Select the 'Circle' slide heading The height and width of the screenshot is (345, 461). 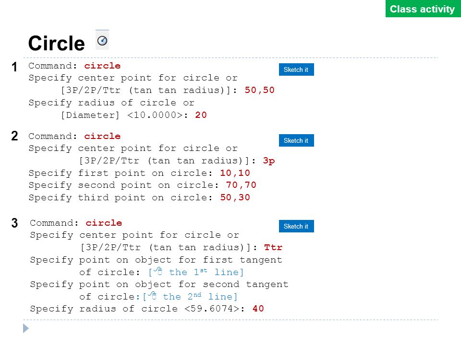(x=57, y=44)
